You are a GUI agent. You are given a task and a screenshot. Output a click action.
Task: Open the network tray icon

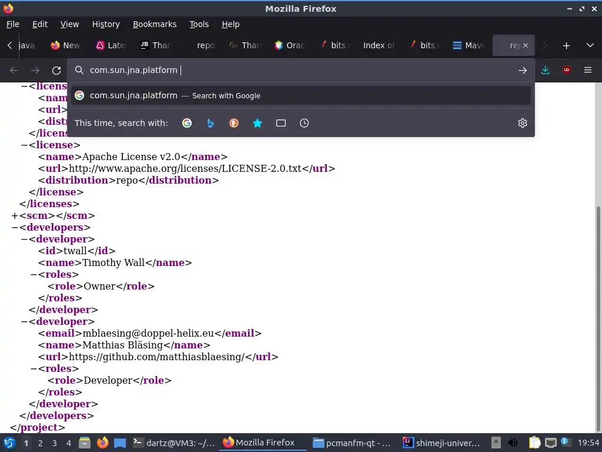[x=550, y=443]
